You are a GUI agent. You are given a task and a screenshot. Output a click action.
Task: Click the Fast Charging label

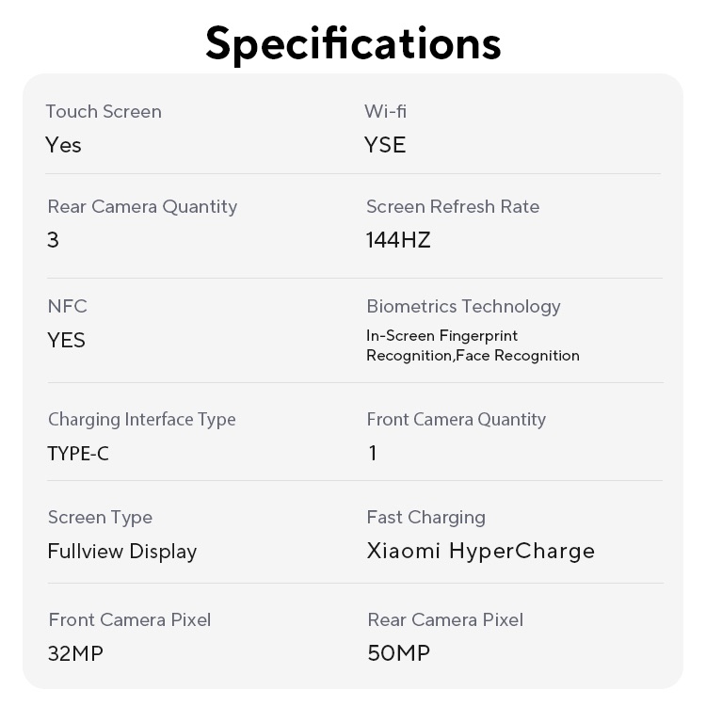[x=425, y=517]
